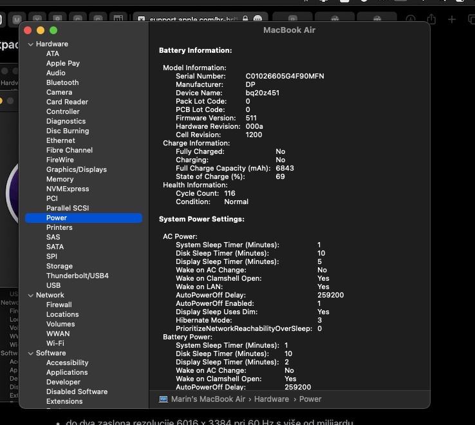The height and width of the screenshot is (425, 475).
Task: Collapse the Hardware section
Action: (x=30, y=44)
